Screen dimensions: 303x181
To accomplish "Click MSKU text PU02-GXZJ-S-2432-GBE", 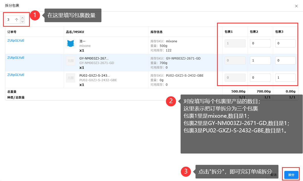I will point(98,80).
